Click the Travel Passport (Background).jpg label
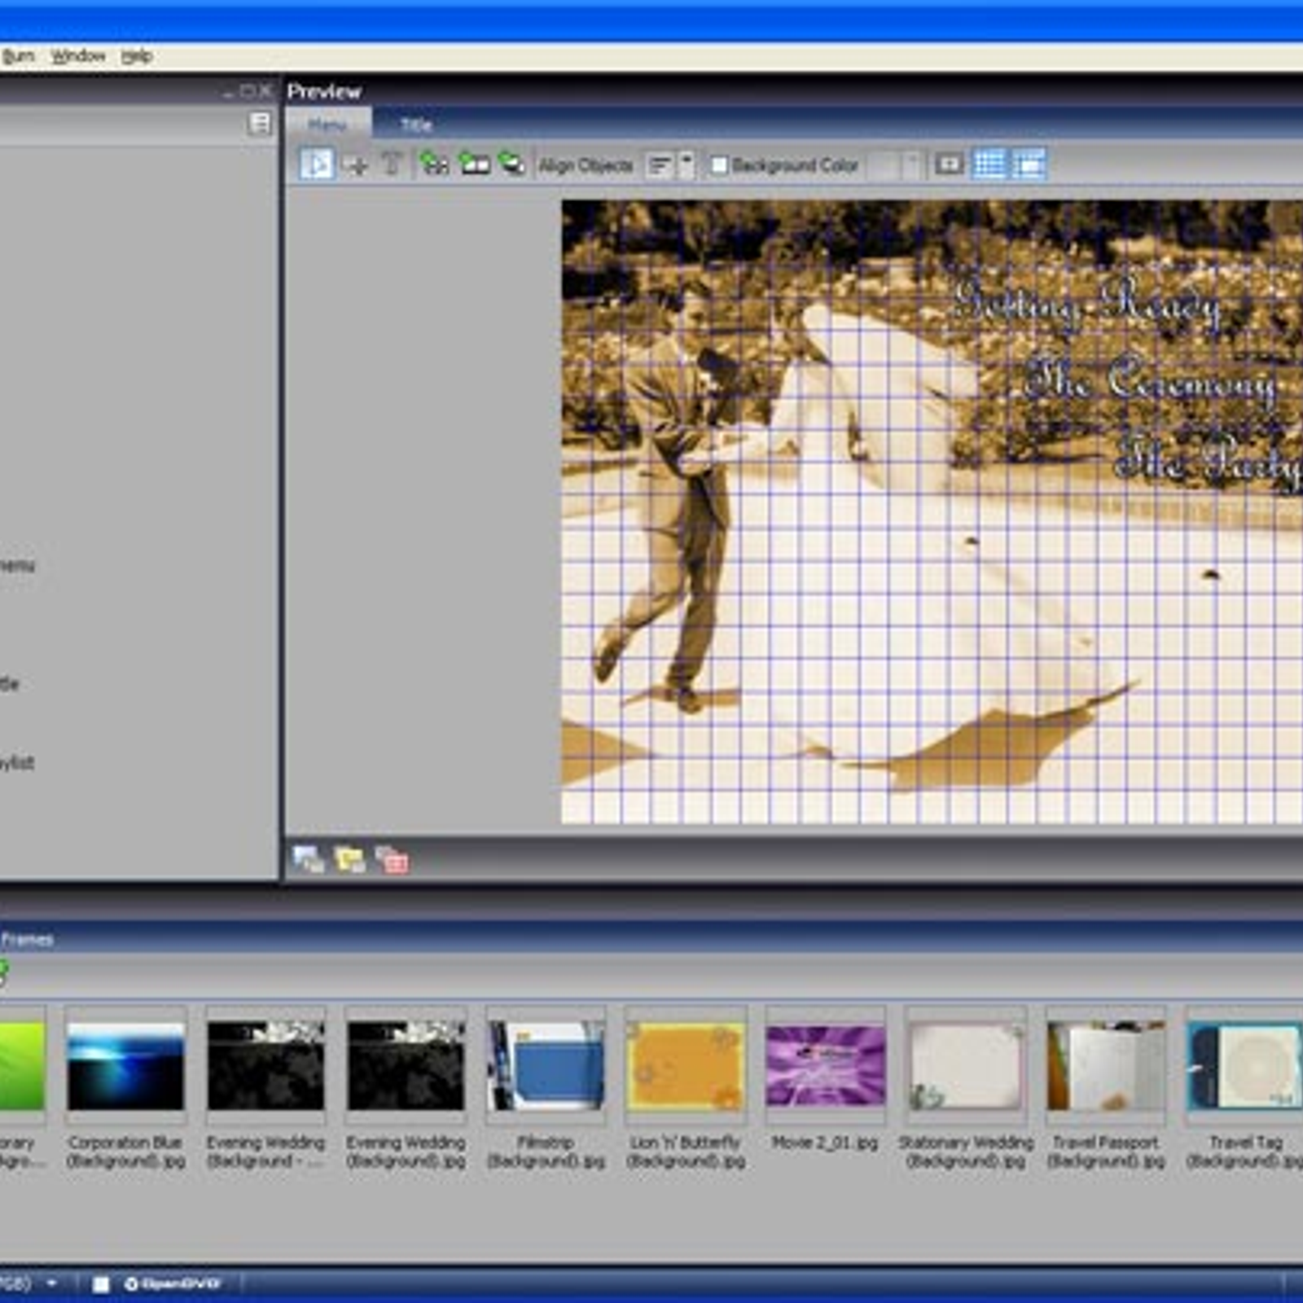1303x1303 pixels. (x=1106, y=1152)
